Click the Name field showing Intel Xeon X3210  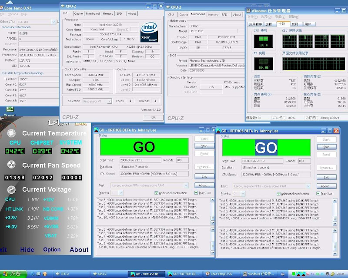(x=110, y=25)
